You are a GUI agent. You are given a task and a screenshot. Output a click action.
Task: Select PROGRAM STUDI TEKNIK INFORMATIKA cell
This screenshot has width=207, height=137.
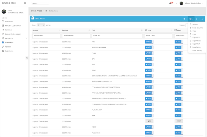click(107, 93)
